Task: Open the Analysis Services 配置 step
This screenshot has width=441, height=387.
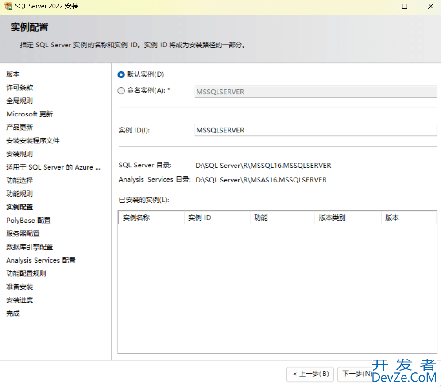Action: coord(41,260)
